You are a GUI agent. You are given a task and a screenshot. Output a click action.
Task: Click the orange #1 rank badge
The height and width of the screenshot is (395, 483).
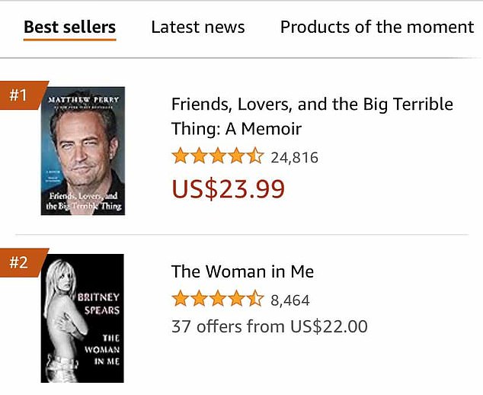19,95
